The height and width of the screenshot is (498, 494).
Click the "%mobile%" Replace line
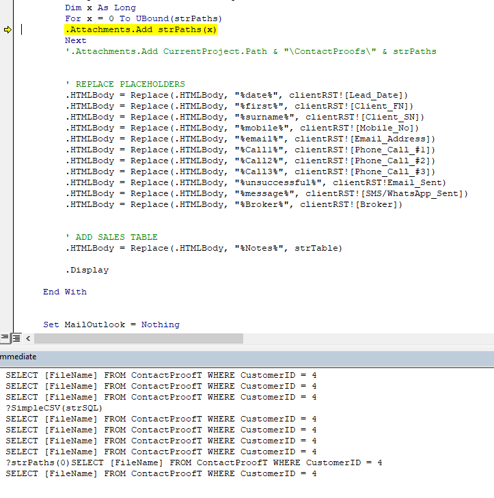click(242, 128)
